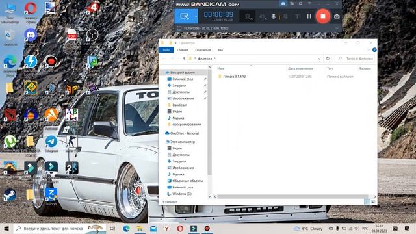Image resolution: width=416 pixels, height=234 pixels.
Task: Open the Bandicam recording mode dropdown arrow
Action: click(x=196, y=16)
